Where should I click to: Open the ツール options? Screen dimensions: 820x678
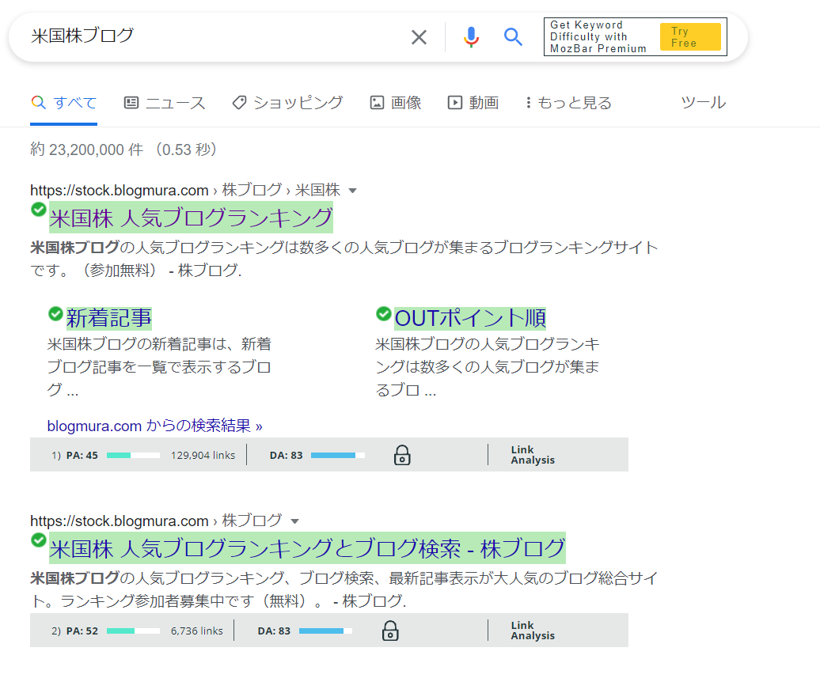tap(704, 103)
